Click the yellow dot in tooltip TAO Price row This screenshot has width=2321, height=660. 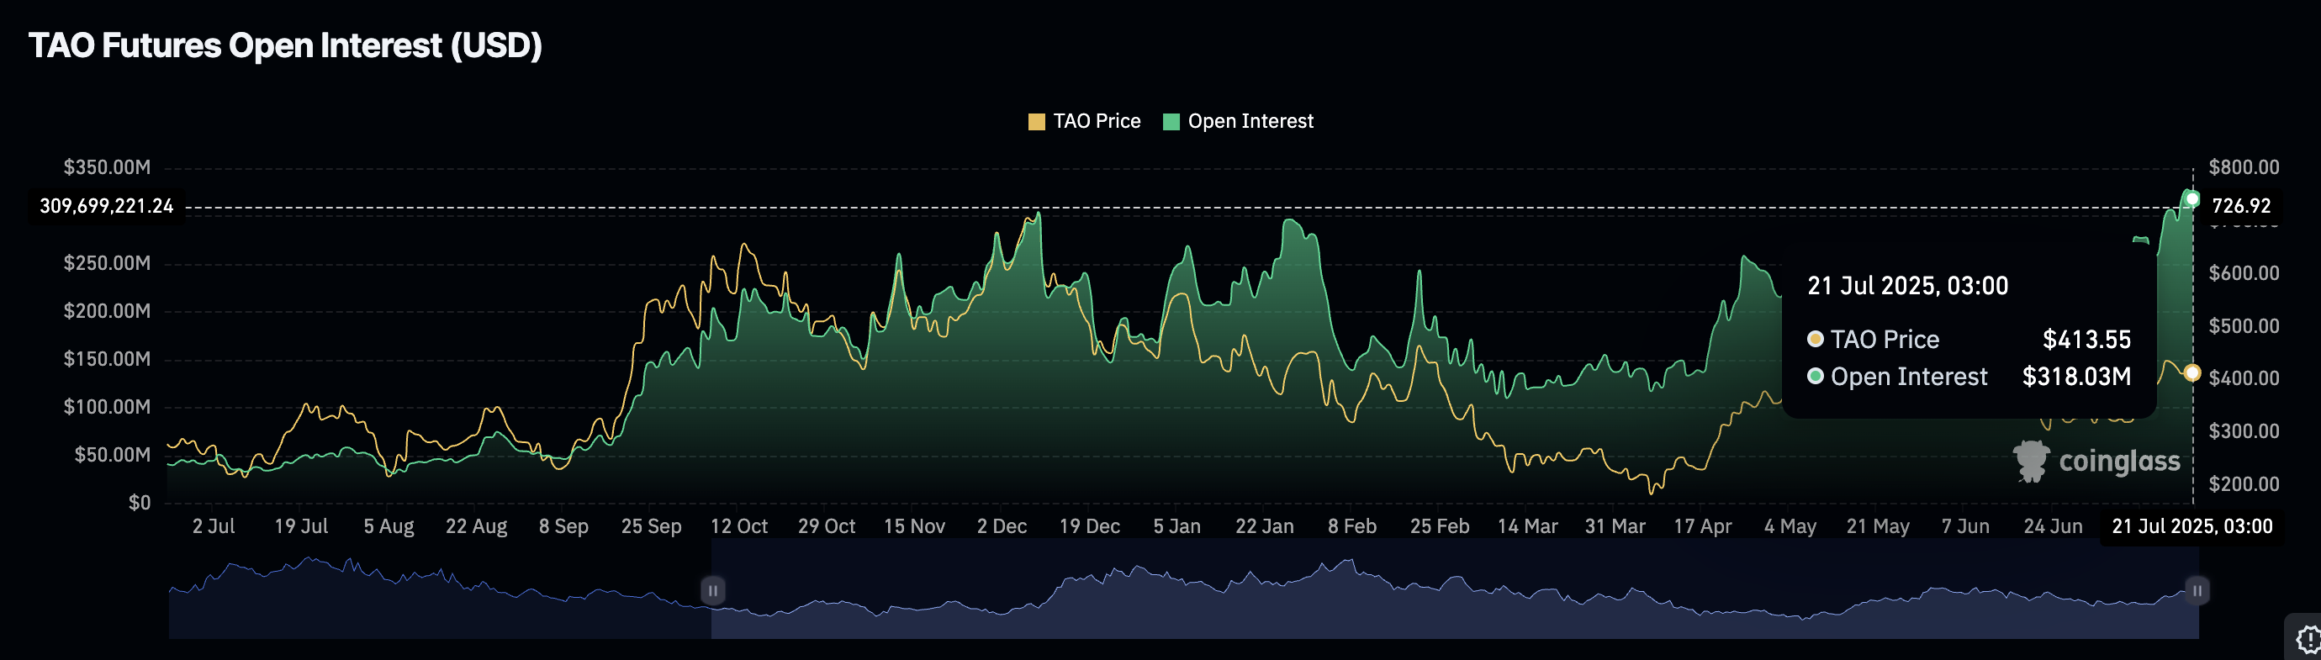point(1816,340)
